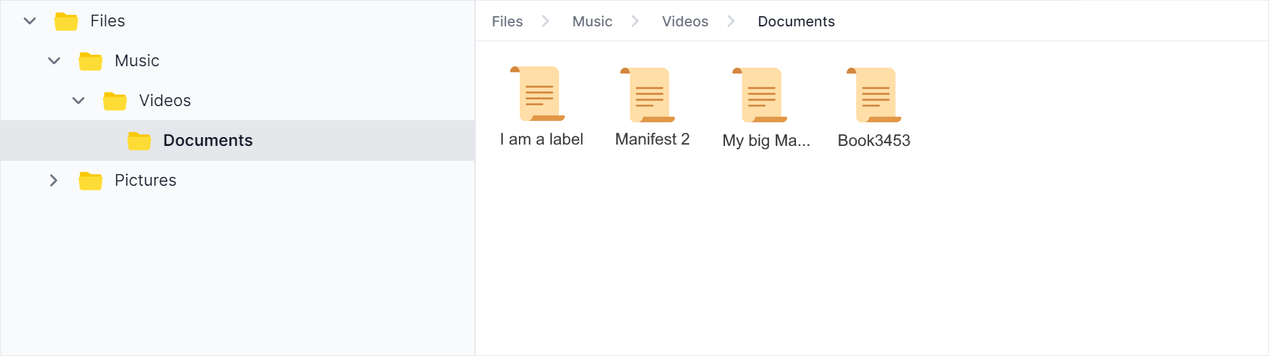Collapse the Files tree node
The width and height of the screenshot is (1269, 356).
pos(30,21)
